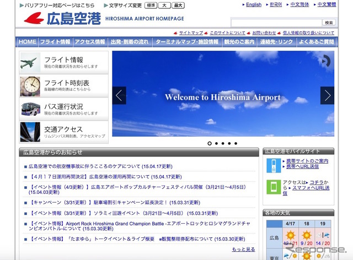
Task: Open 個人情報の取り扱いについて link
Action: [308, 33]
